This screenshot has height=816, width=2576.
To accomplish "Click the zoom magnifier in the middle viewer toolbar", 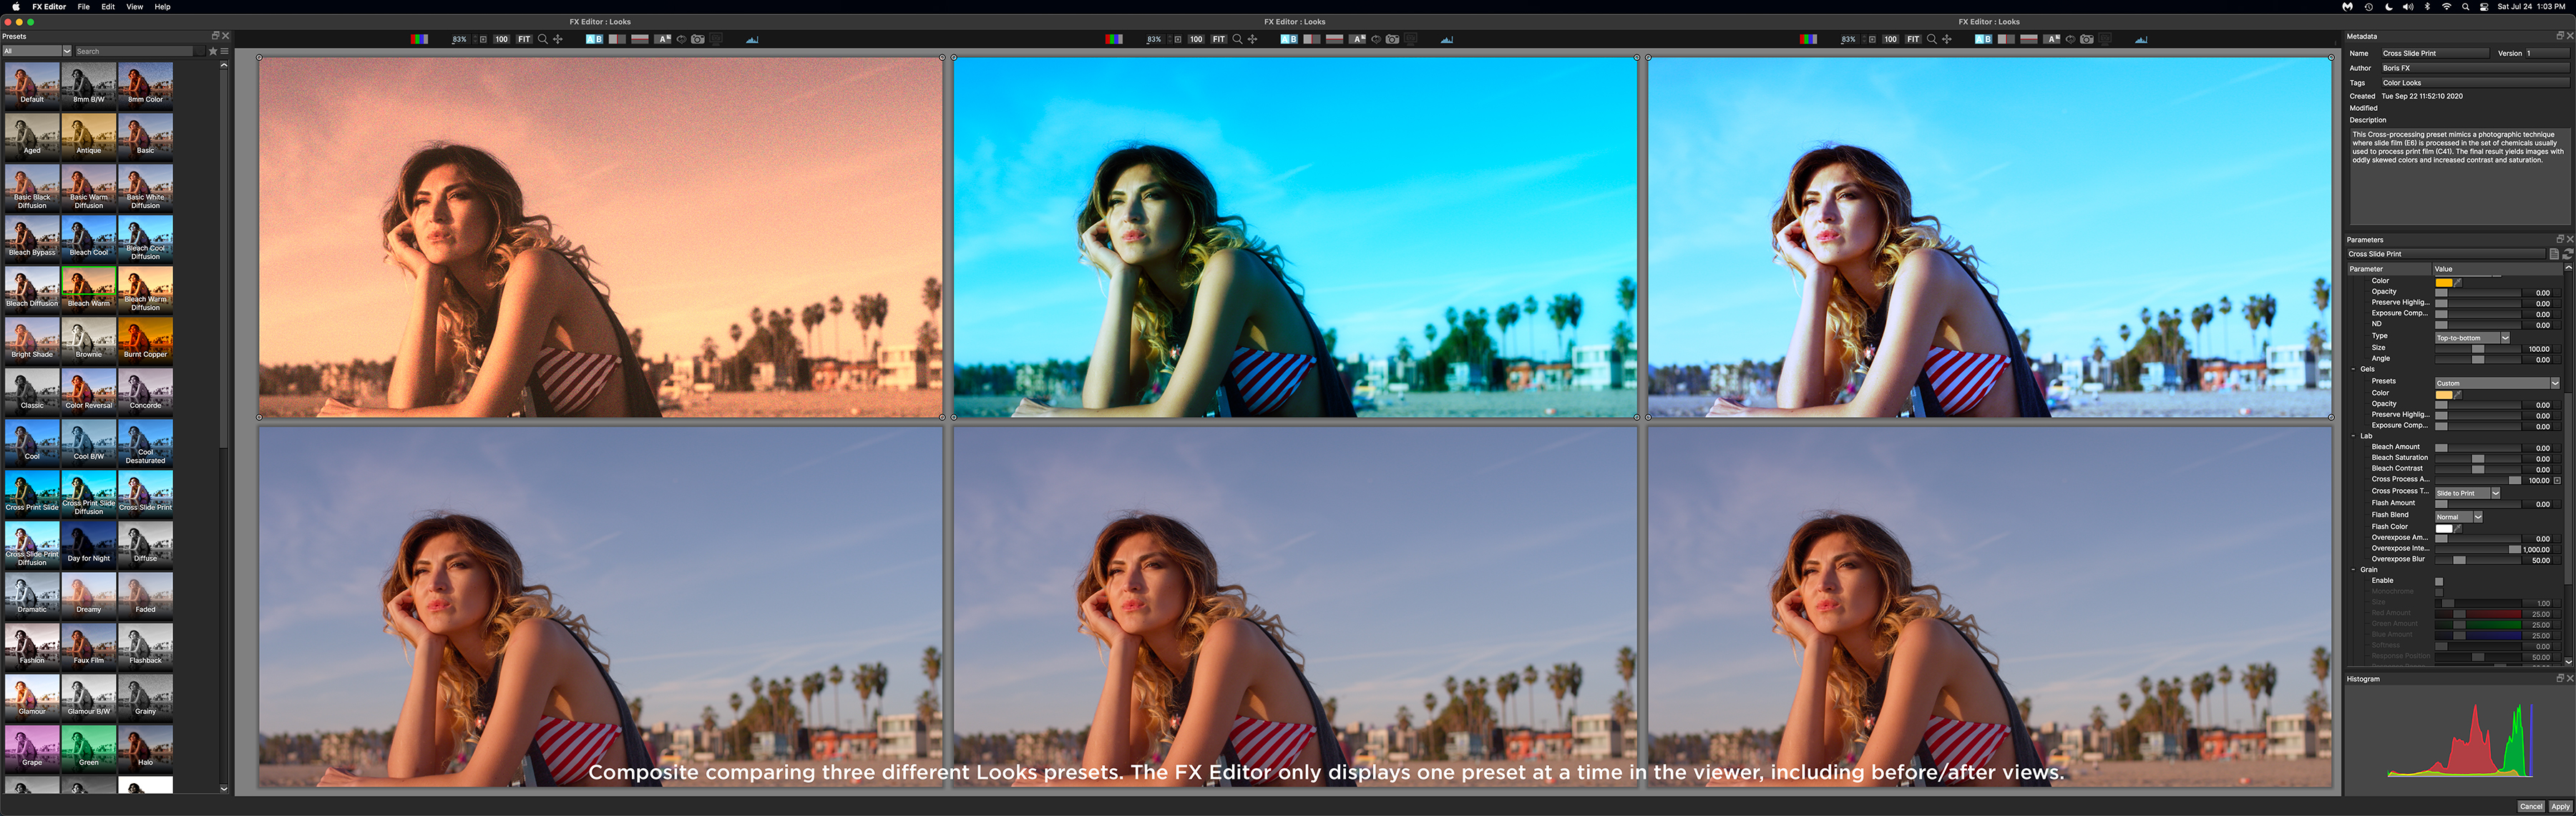I will point(1237,39).
